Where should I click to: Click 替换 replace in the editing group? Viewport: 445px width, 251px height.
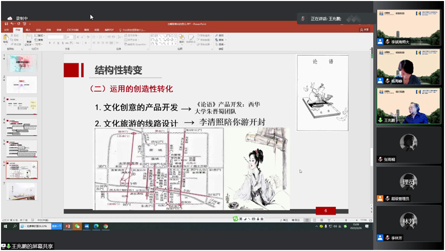220,40
